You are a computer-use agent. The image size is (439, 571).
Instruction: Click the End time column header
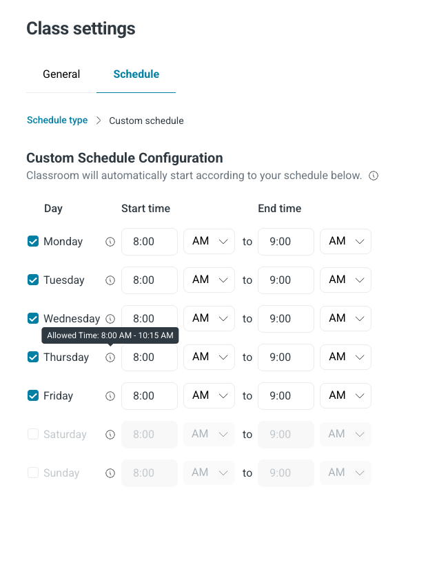280,208
